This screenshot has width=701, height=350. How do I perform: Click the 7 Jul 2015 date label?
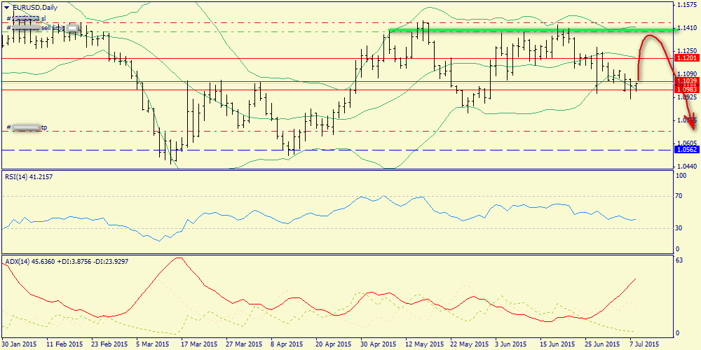pyautogui.click(x=645, y=344)
